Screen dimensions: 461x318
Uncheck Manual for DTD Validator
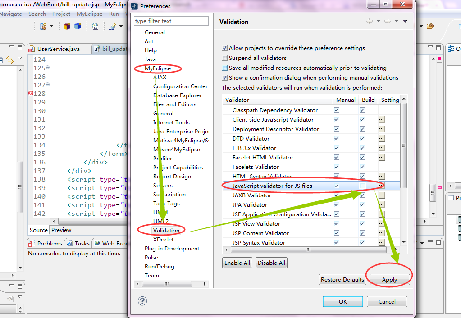tap(337, 138)
